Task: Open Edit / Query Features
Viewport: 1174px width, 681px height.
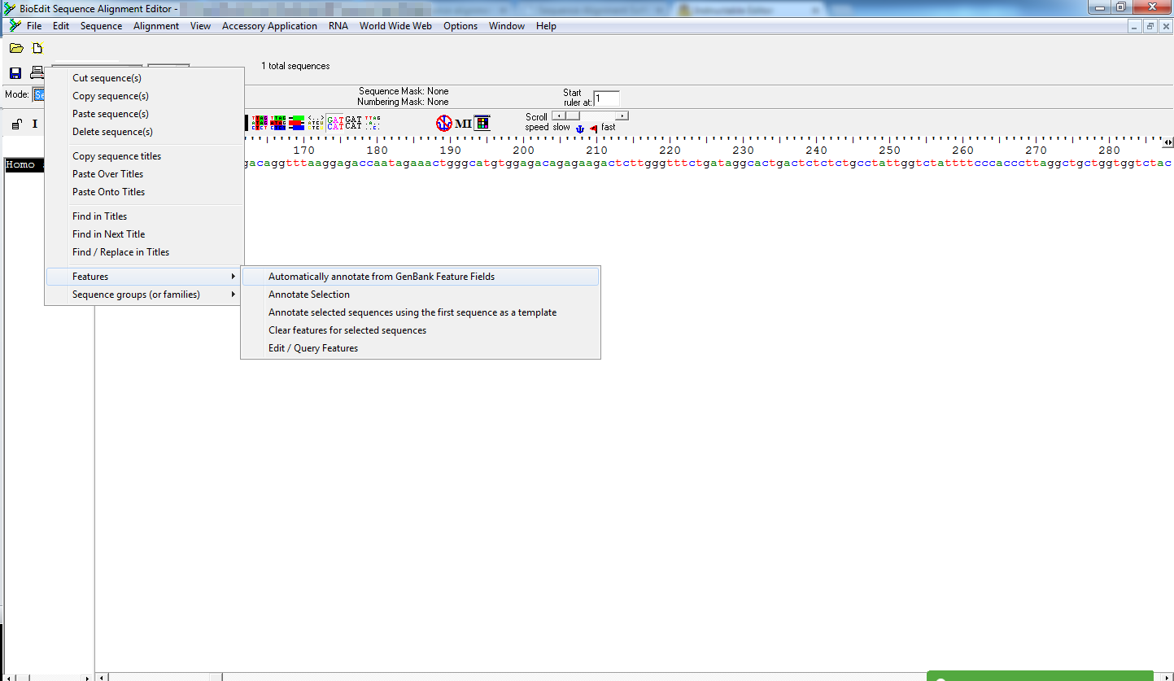Action: pyautogui.click(x=421, y=348)
